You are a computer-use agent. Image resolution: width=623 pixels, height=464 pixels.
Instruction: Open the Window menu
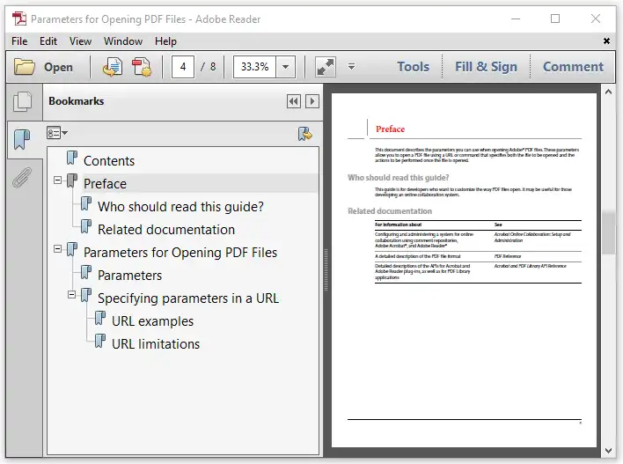click(123, 41)
